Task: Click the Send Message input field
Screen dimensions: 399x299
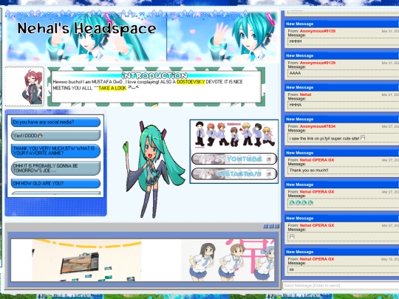Action: [x=341, y=286]
